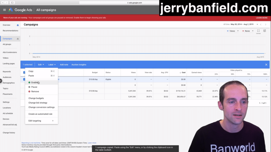The height and width of the screenshot is (152, 271).
Task: Choose Change budgets menu option
Action: (42, 98)
